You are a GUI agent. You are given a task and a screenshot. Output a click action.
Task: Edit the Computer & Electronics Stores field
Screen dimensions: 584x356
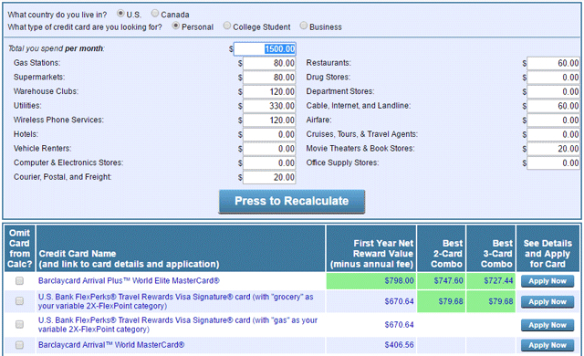tap(269, 163)
